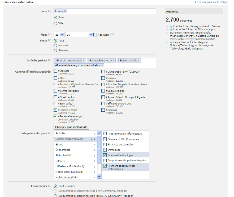Image resolution: width=234 pixels, height=197 pixels.
Task: Expand the Évènements category
Action: point(75,150)
